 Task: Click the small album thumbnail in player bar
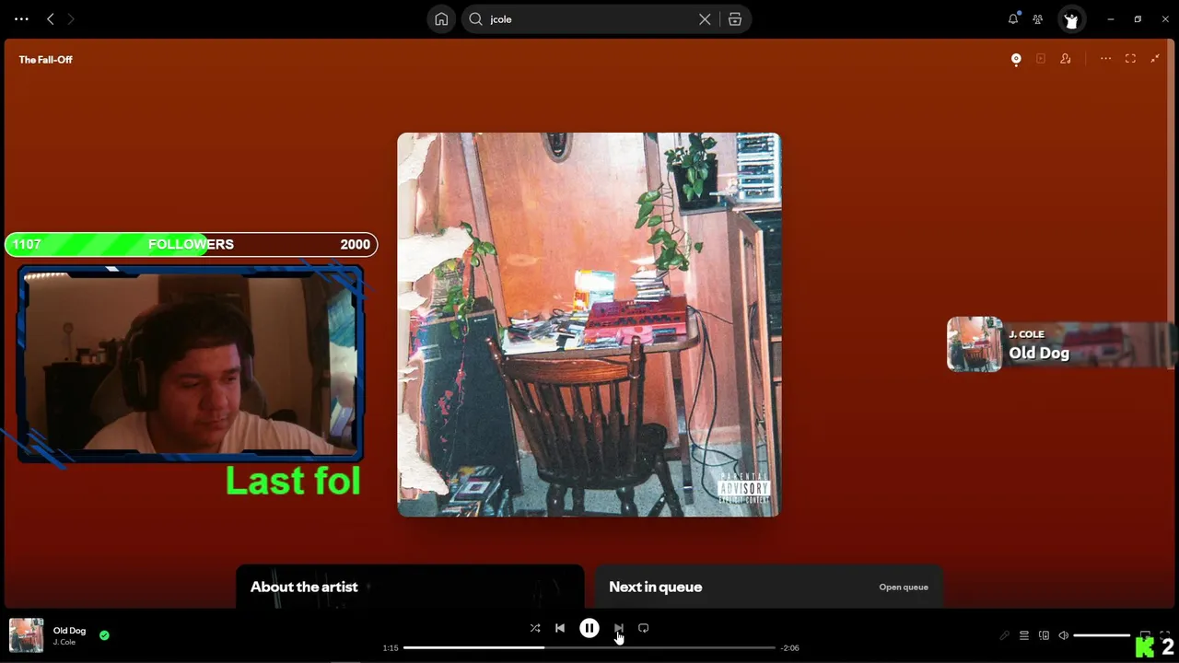click(26, 635)
